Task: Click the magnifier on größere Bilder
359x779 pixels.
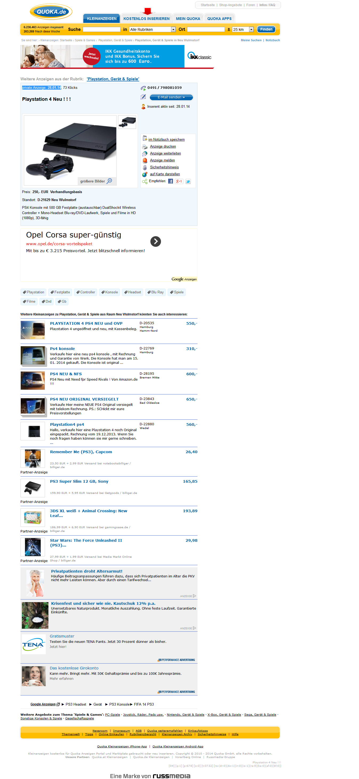Action: [x=110, y=181]
